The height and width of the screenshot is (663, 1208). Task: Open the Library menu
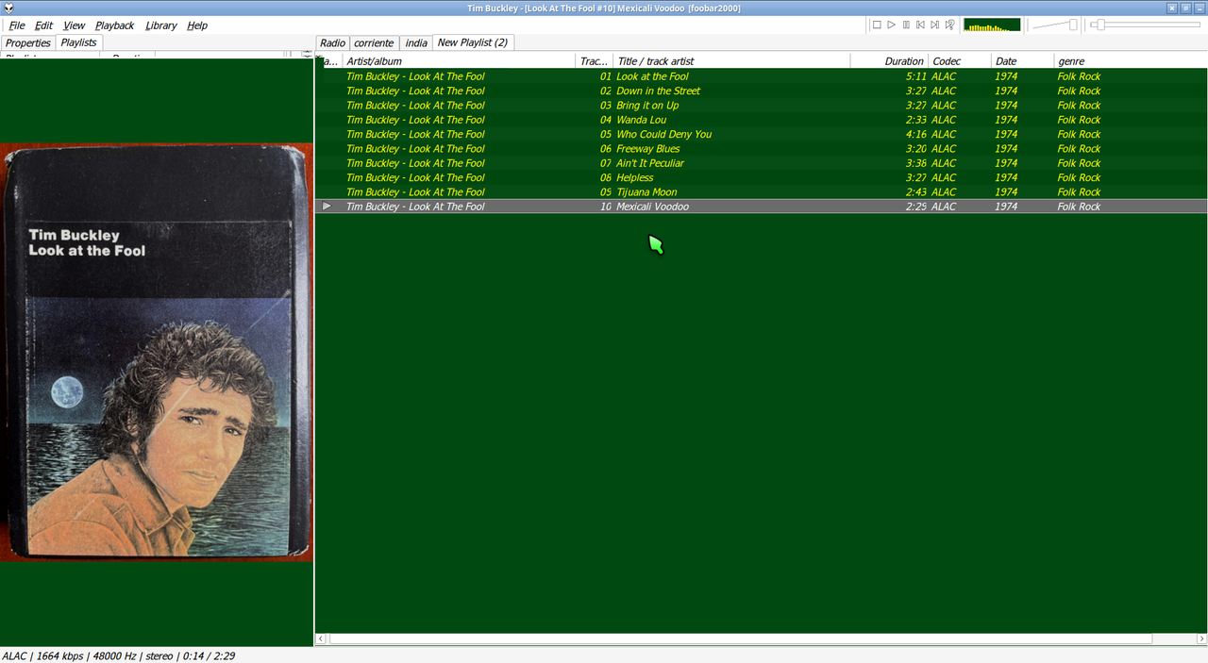click(x=160, y=25)
